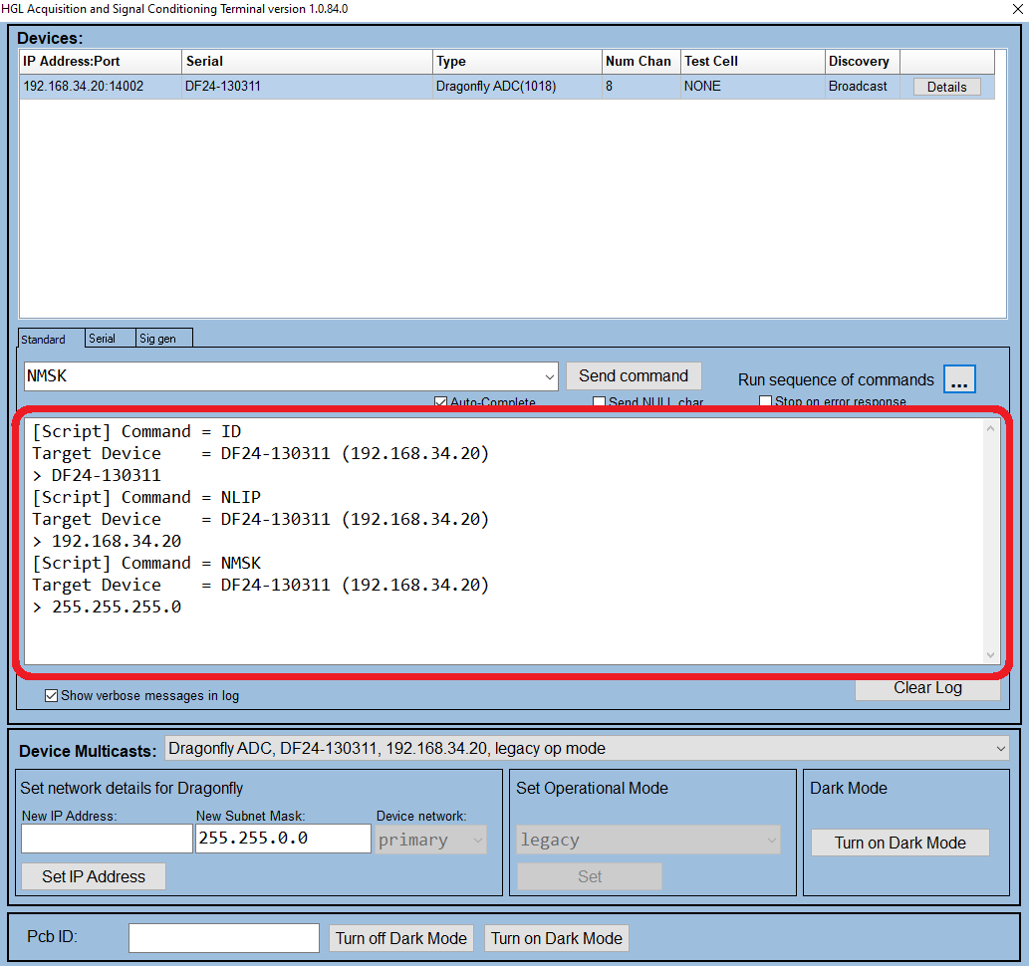Select the 192.168.34.20:14002 device row
1029x966 pixels.
[x=507, y=87]
